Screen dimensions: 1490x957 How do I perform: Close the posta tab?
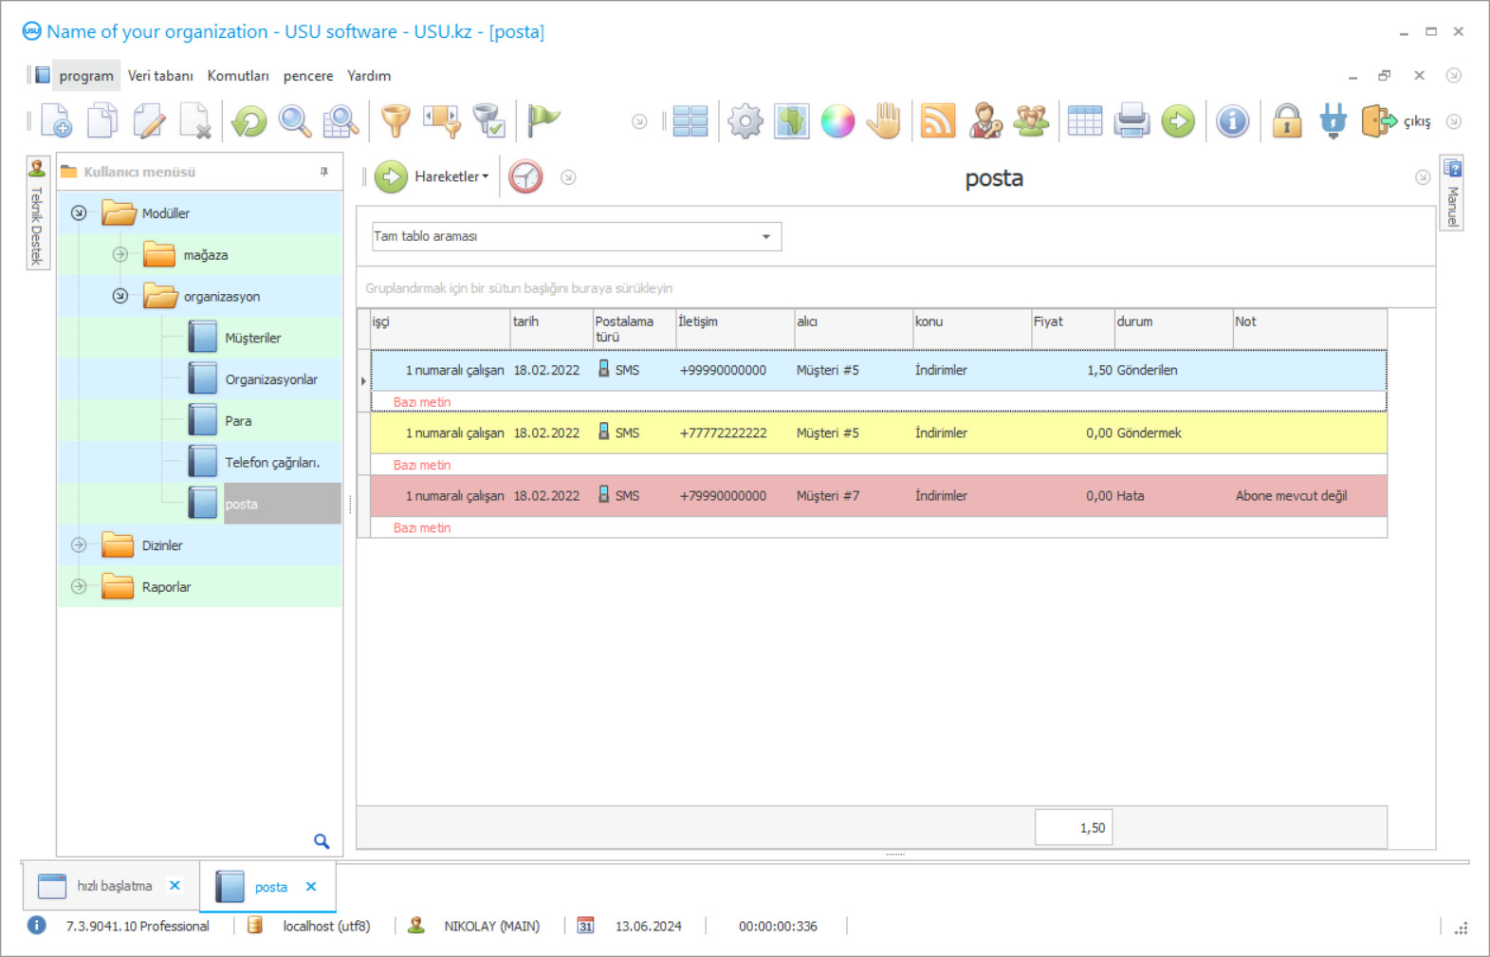pyautogui.click(x=311, y=887)
